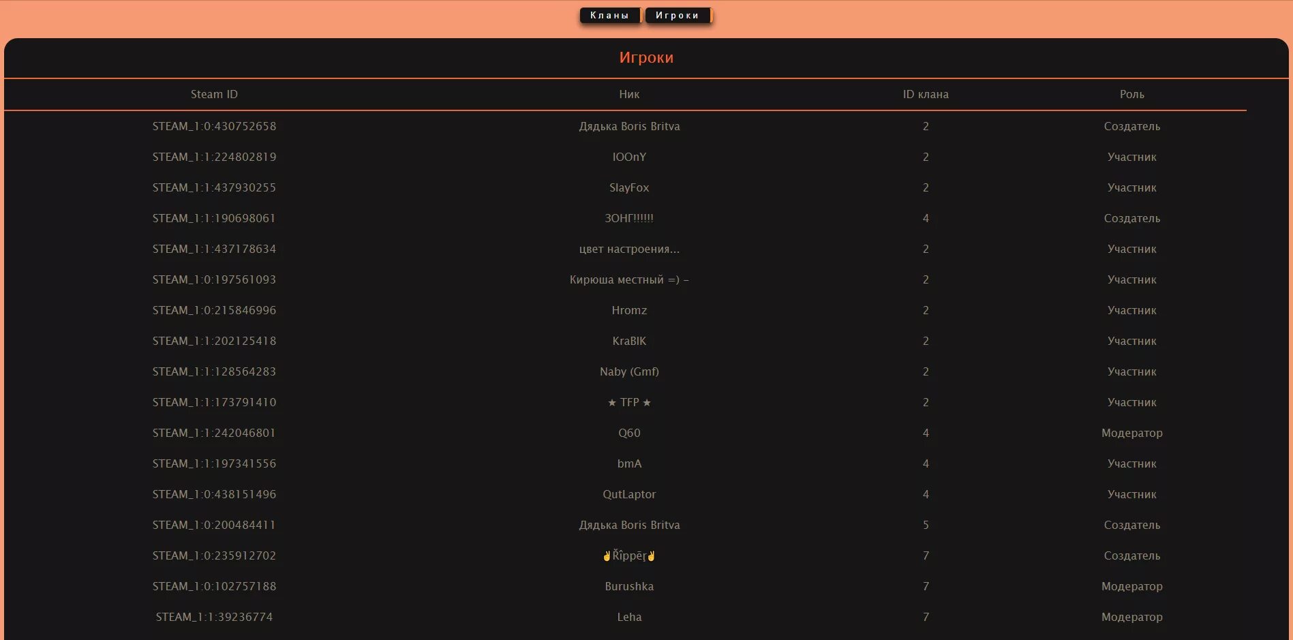Image resolution: width=1293 pixels, height=640 pixels.
Task: Click the Модератор role in Leha row
Action: (x=1132, y=617)
